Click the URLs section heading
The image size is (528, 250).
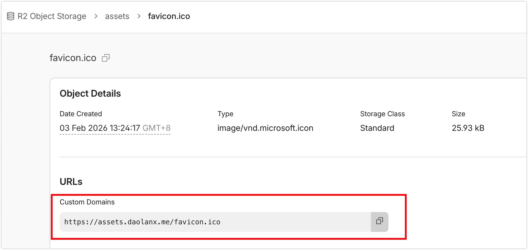[x=71, y=182]
